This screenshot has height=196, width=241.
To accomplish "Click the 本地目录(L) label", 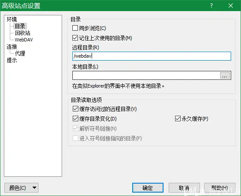I will pos(85,67).
